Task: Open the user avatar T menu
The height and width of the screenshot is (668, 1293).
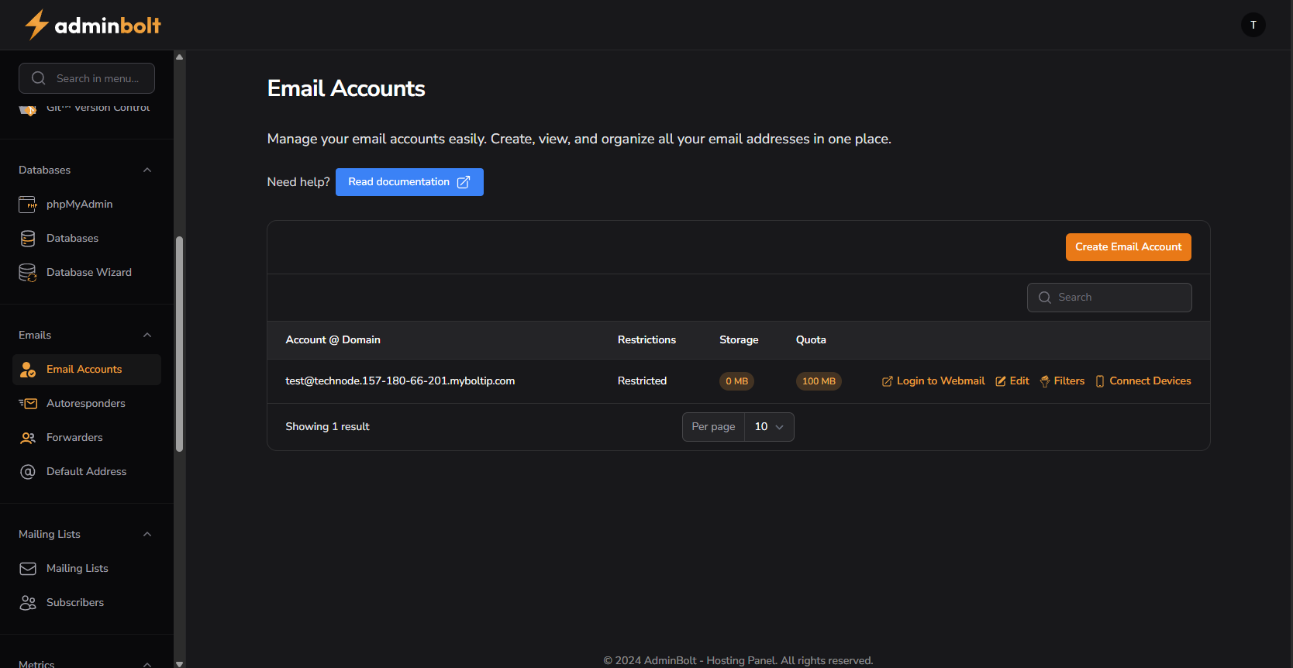Action: (1253, 25)
